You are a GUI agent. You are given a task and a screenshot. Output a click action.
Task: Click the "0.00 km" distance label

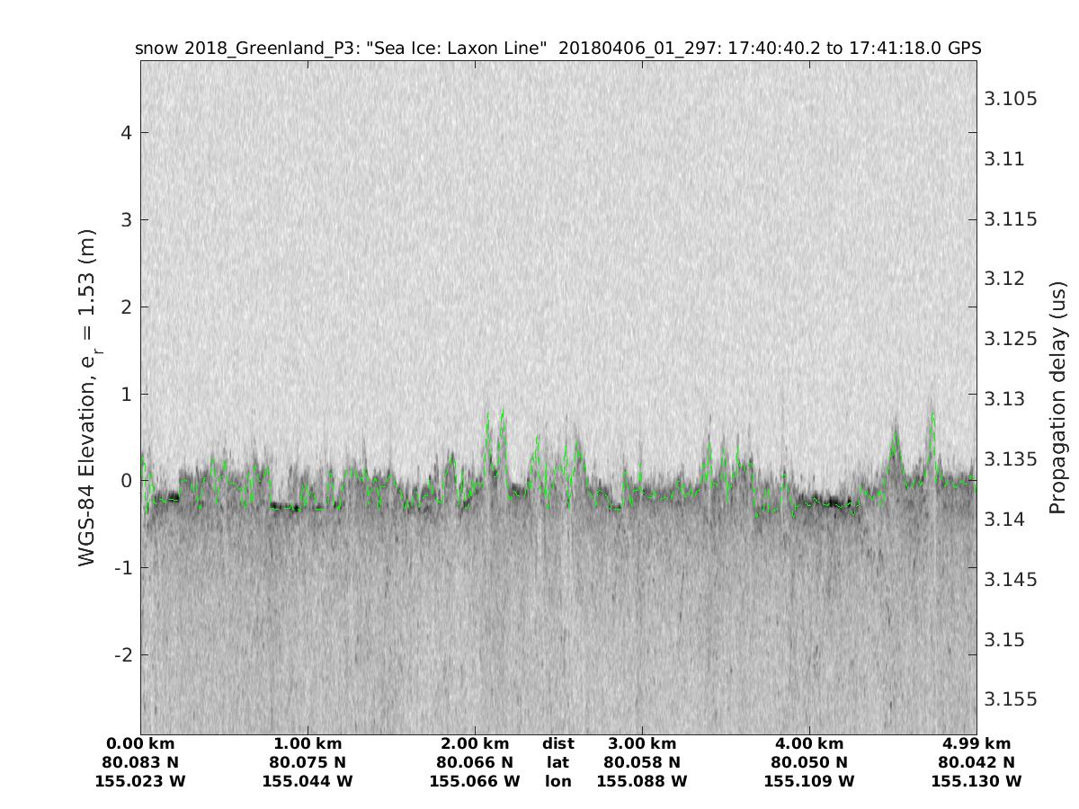141,743
